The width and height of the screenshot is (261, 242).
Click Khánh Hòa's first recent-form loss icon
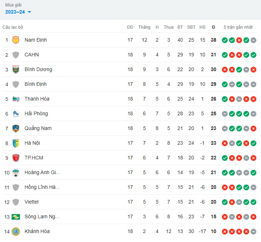(225, 231)
